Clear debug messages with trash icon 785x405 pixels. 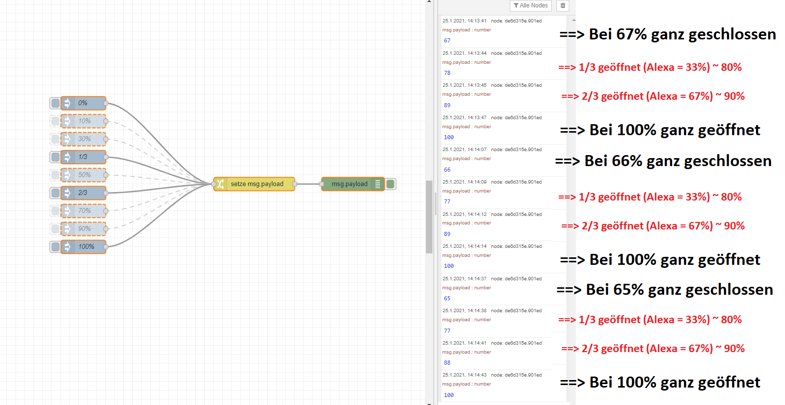click(563, 5)
